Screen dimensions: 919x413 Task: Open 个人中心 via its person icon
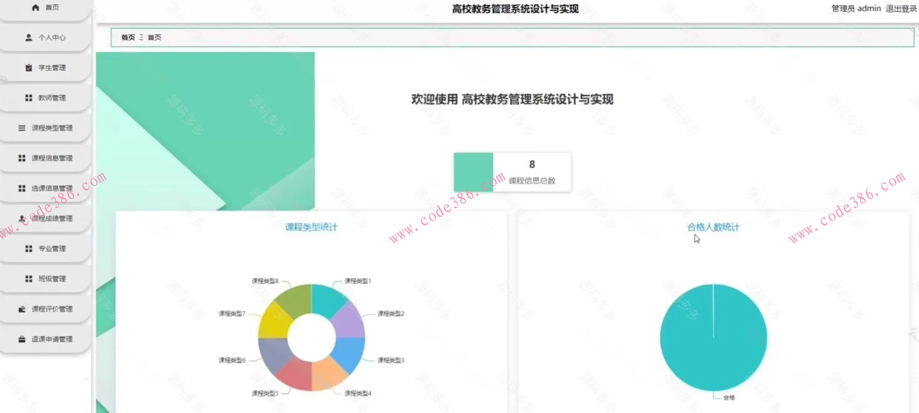tap(28, 37)
